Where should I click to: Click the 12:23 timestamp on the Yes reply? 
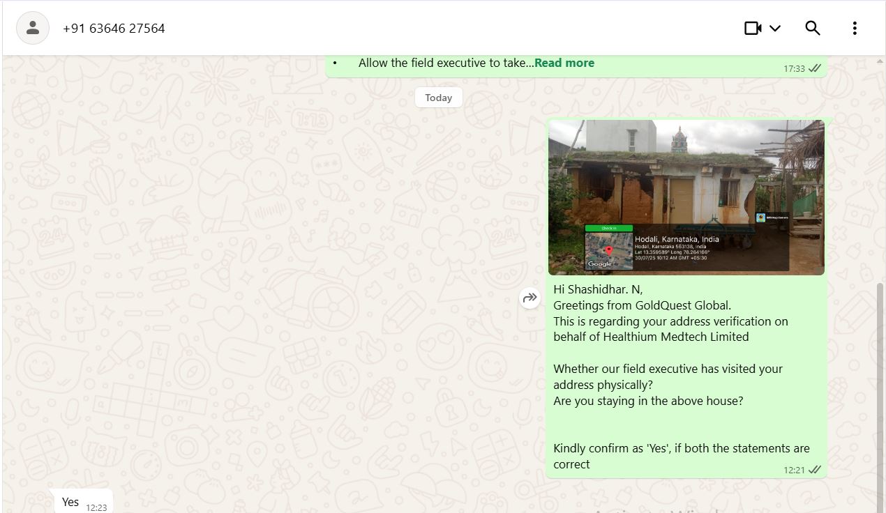pyautogui.click(x=96, y=507)
